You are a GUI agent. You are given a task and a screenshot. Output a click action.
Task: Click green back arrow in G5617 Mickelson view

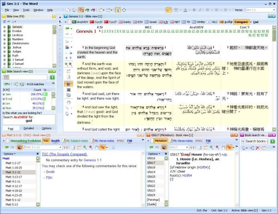(151, 147)
